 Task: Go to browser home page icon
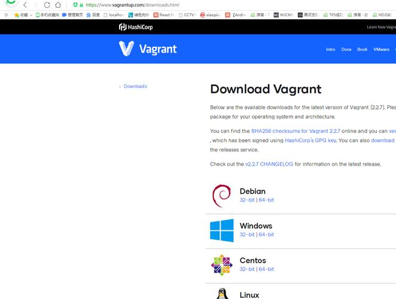58,5
